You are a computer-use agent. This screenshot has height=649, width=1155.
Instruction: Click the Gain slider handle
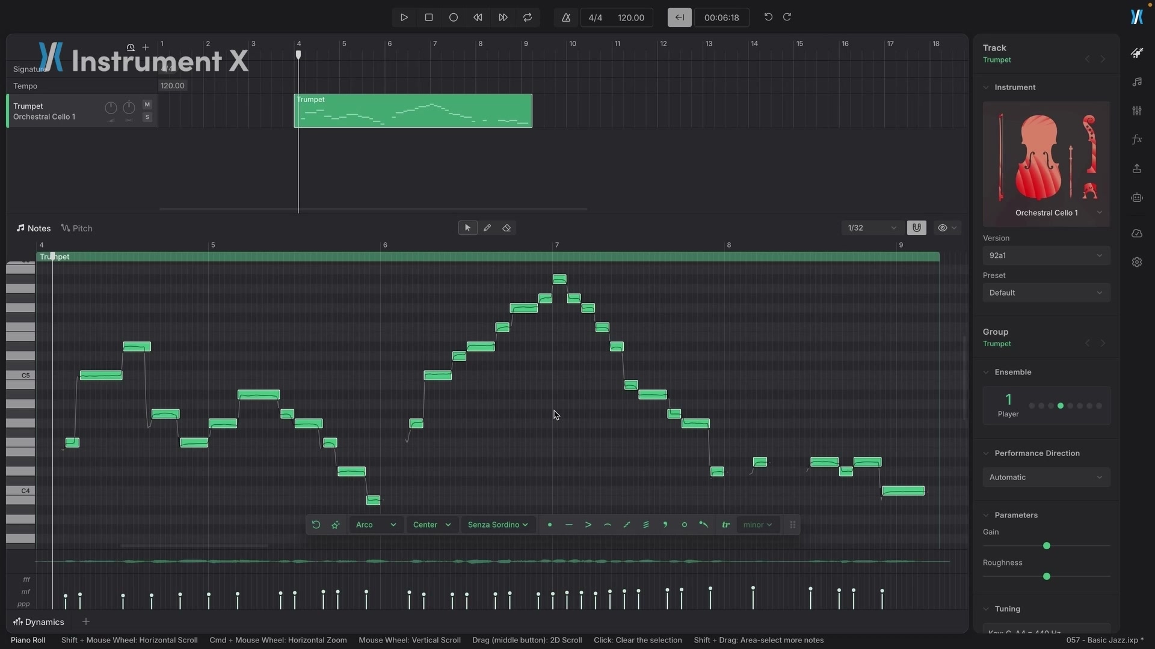1047,546
